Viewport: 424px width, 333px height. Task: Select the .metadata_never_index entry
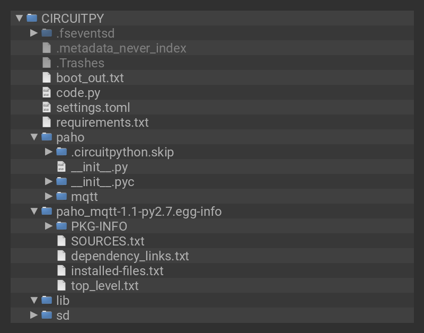[121, 48]
